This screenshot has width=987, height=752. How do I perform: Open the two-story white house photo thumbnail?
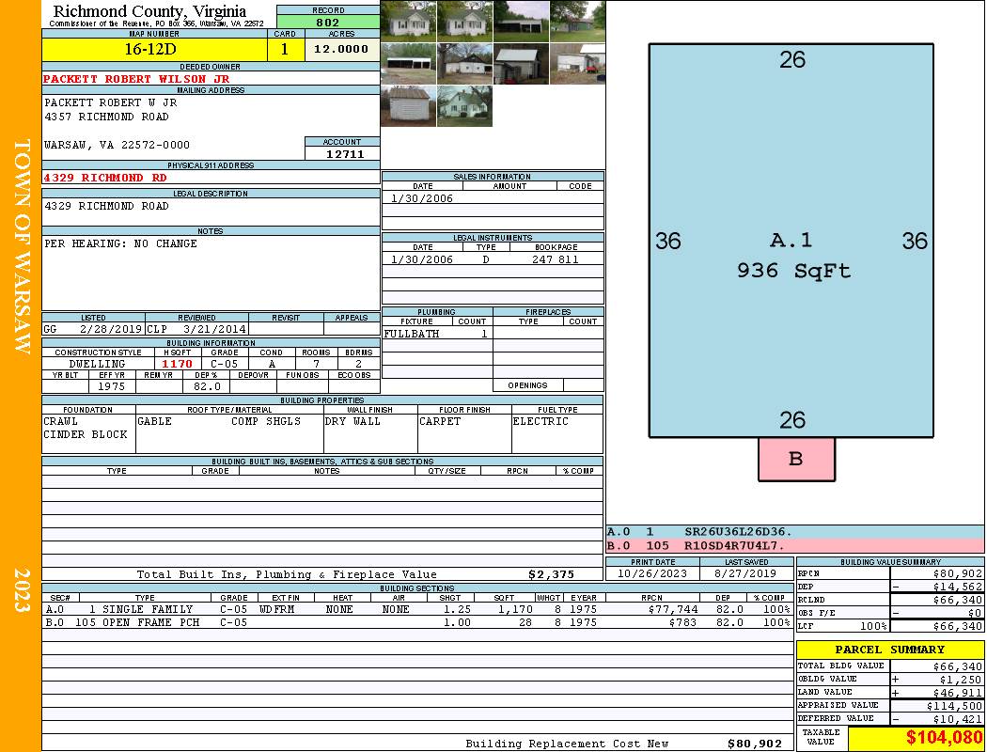coord(464,106)
